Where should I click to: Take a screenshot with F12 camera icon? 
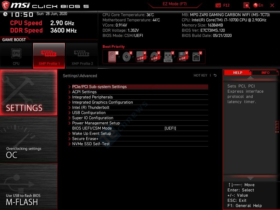(218, 5)
